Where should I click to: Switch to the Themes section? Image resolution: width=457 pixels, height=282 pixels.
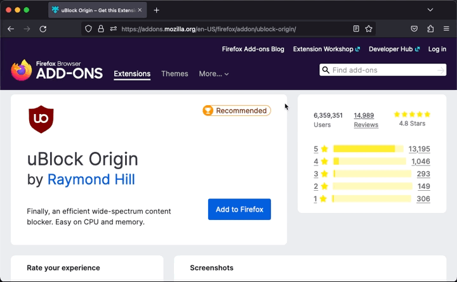(175, 74)
